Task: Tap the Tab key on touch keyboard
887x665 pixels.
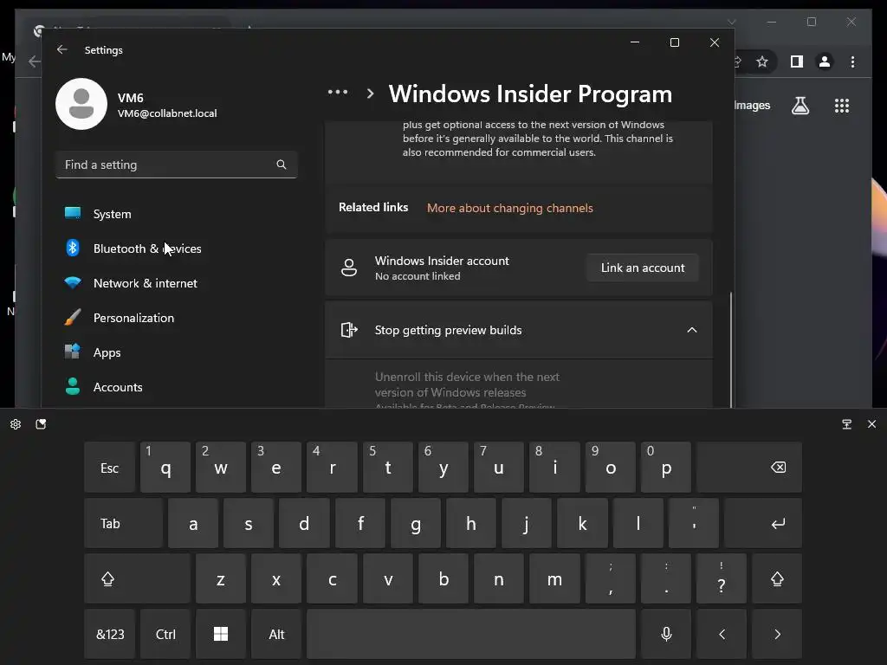Action: [x=123, y=523]
